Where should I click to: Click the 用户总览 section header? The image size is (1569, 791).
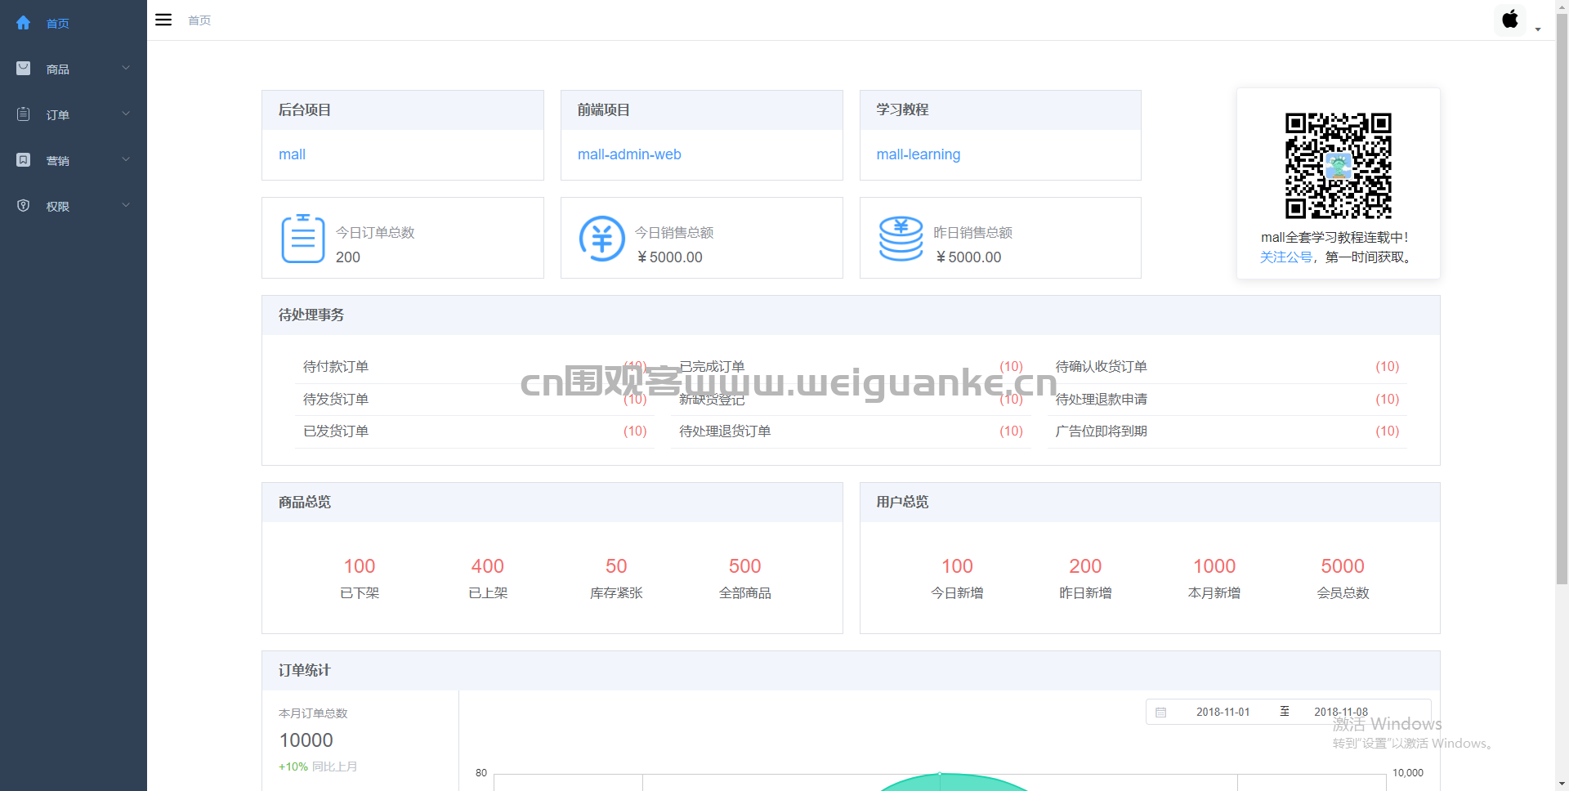[x=1150, y=503]
